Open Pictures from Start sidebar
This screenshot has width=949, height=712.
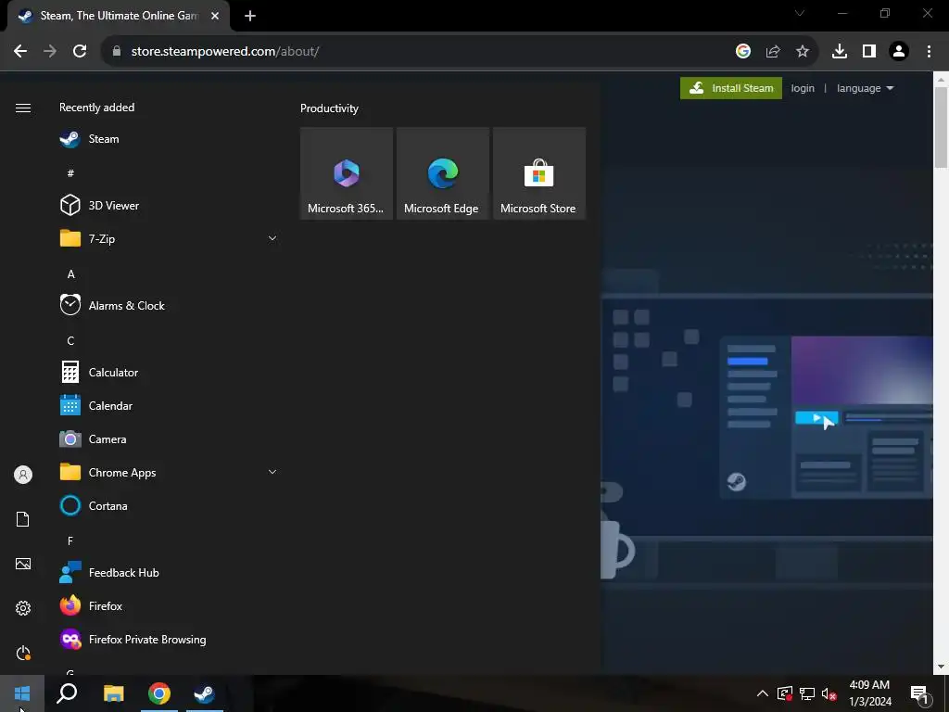point(23,564)
